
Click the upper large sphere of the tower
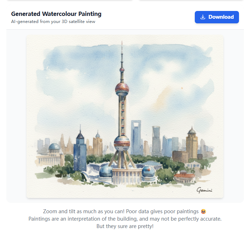click(122, 89)
